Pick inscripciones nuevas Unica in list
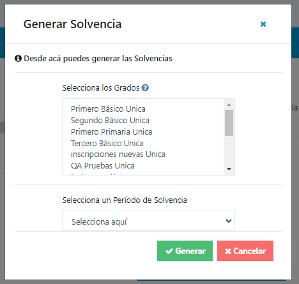 [x=118, y=154]
